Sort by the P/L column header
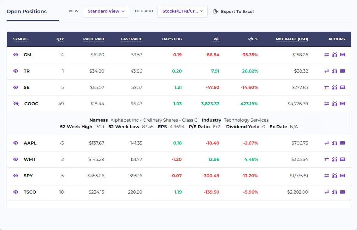357x230 pixels. [217, 39]
